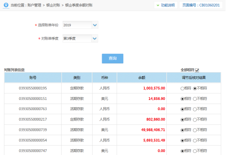Click the year field showing 2019
Viewport: 226px width, 155px height.
[x=77, y=25]
